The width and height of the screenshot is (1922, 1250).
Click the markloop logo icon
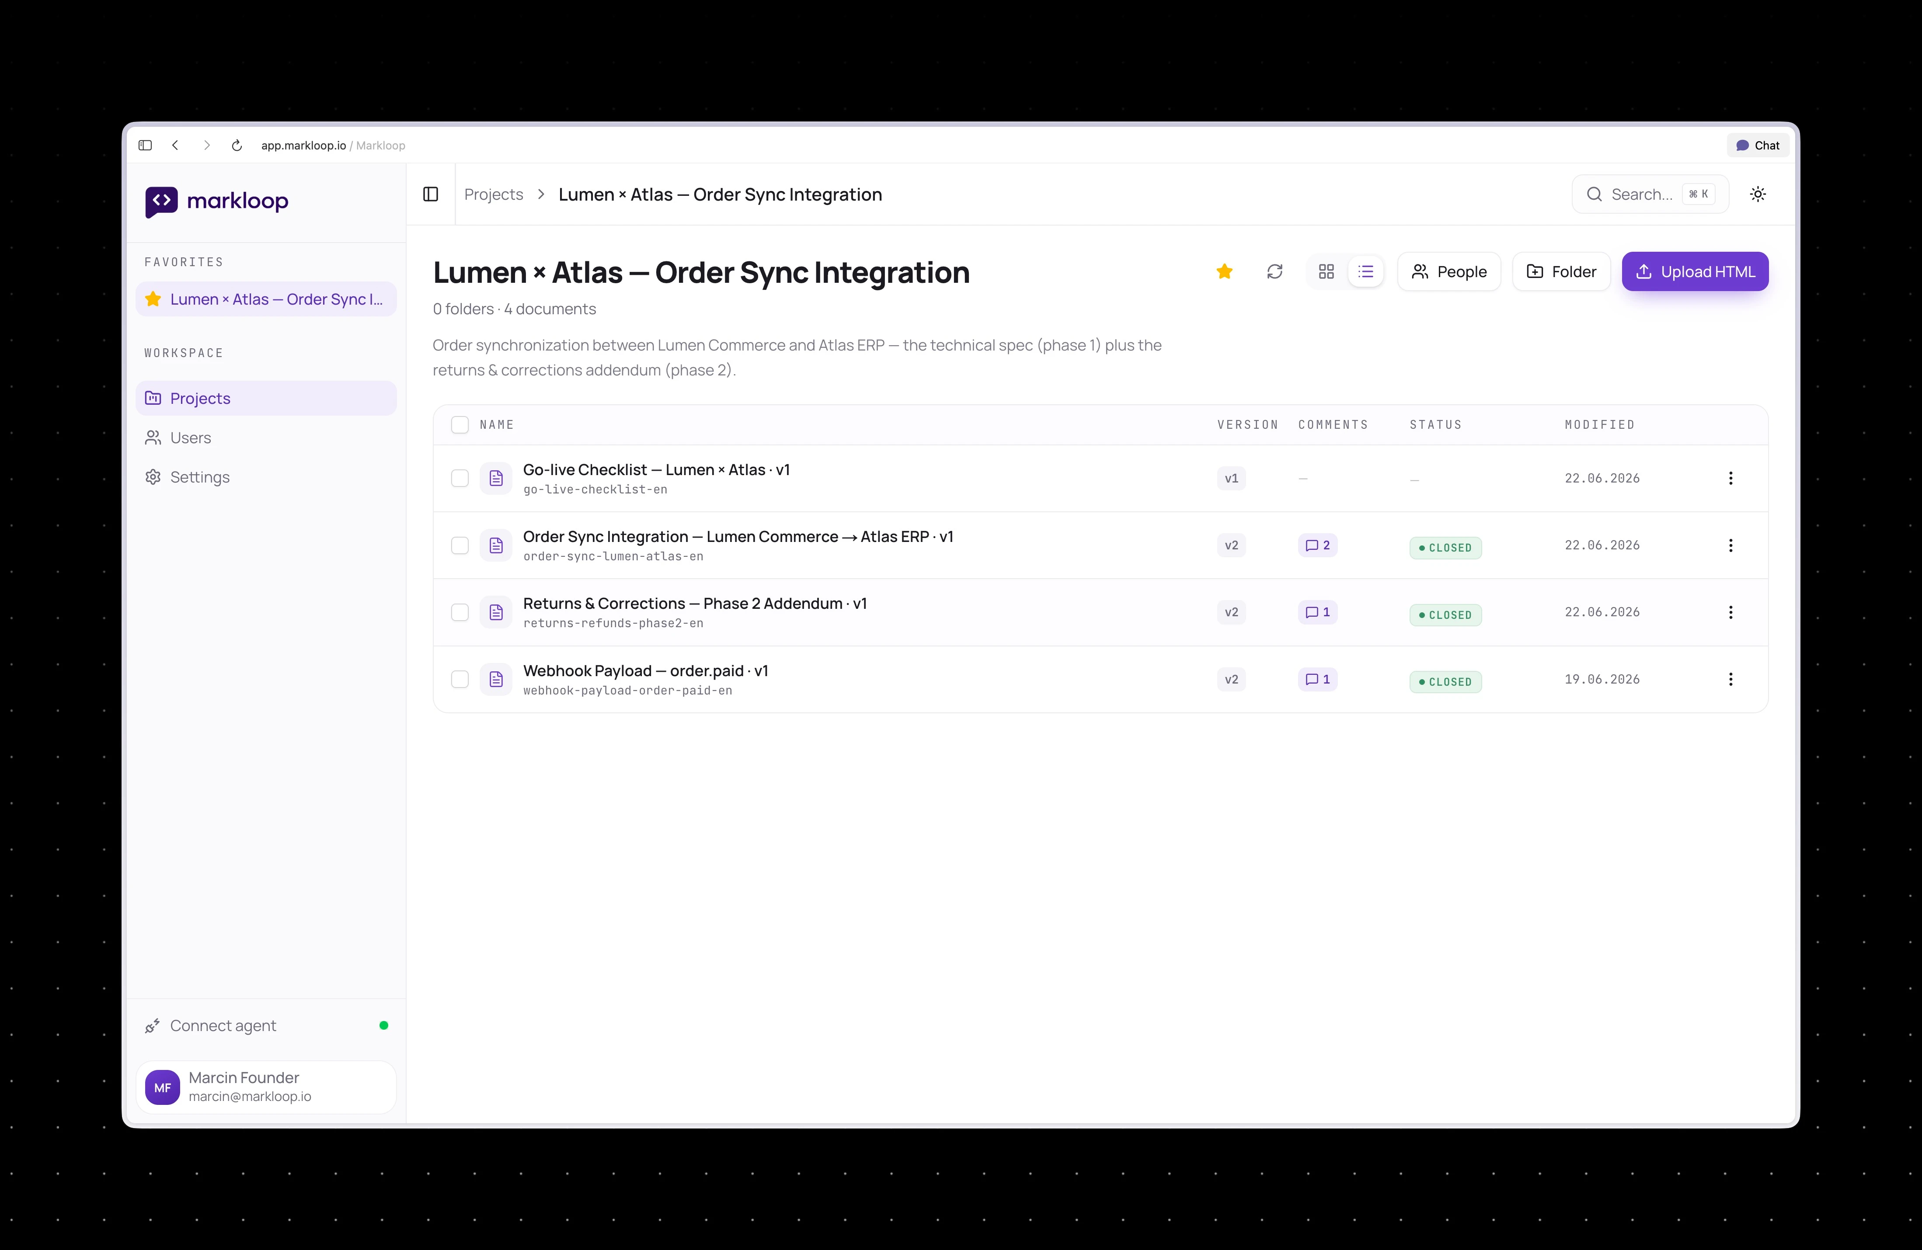tap(161, 201)
